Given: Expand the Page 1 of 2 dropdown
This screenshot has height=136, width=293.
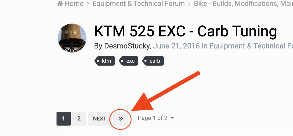Looking at the screenshot, I should [x=156, y=118].
